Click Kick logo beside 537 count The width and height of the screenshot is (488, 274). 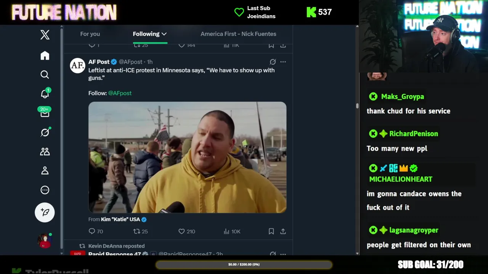[x=311, y=12]
